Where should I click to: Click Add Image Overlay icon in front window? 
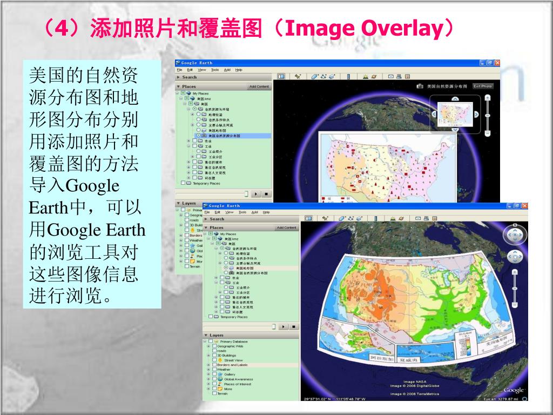(x=359, y=218)
